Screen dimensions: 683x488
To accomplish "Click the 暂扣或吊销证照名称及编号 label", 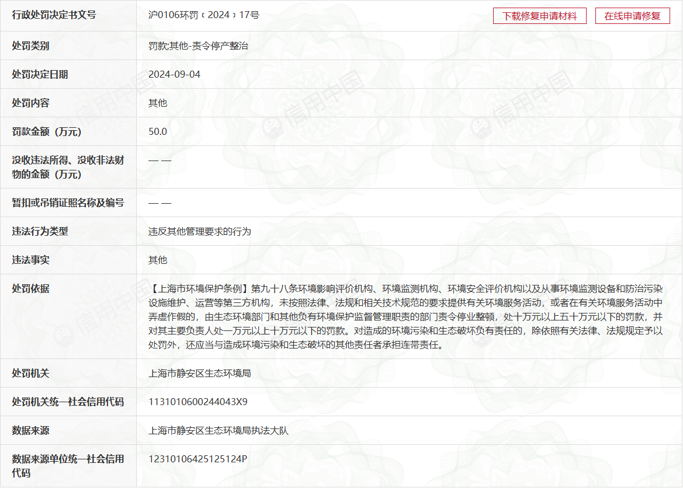I will [x=68, y=203].
